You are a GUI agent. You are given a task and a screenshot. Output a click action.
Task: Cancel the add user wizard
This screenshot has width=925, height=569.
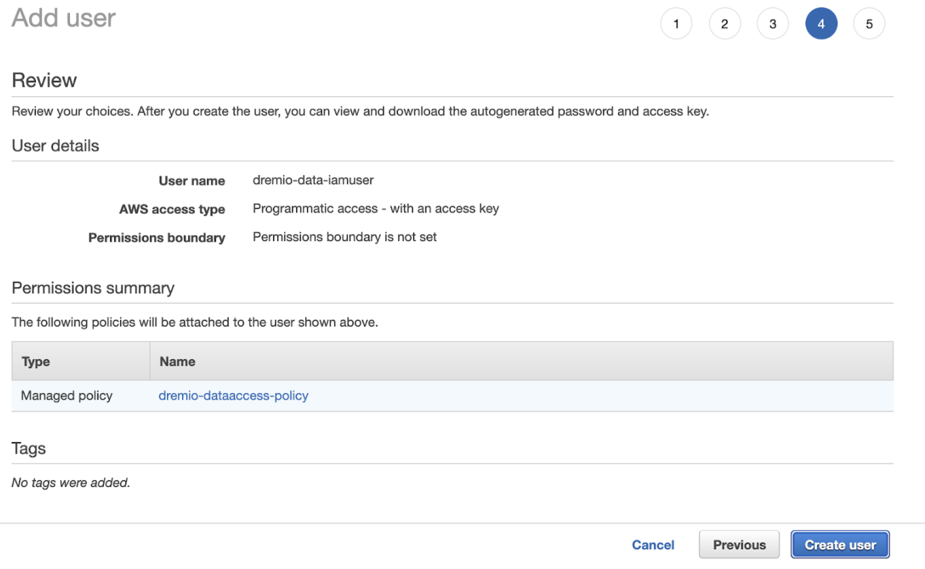click(653, 545)
